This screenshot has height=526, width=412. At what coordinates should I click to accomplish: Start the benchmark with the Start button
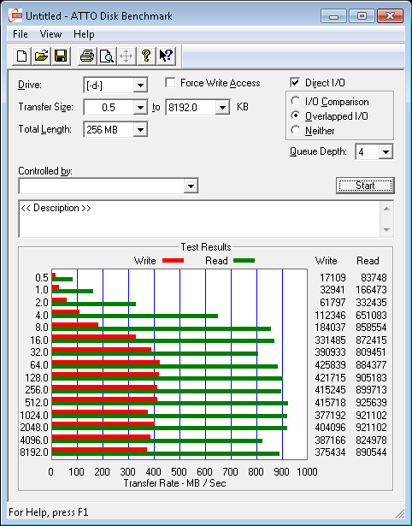(x=365, y=186)
